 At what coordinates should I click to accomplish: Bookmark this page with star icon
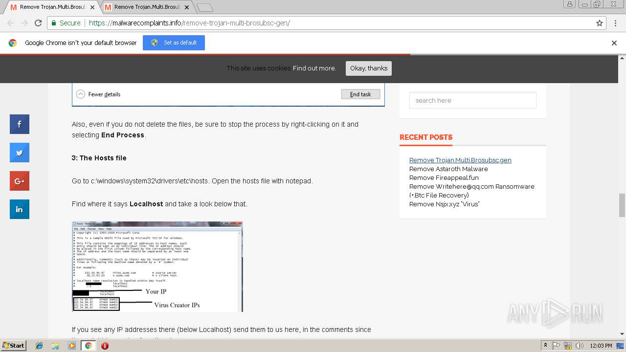click(600, 23)
